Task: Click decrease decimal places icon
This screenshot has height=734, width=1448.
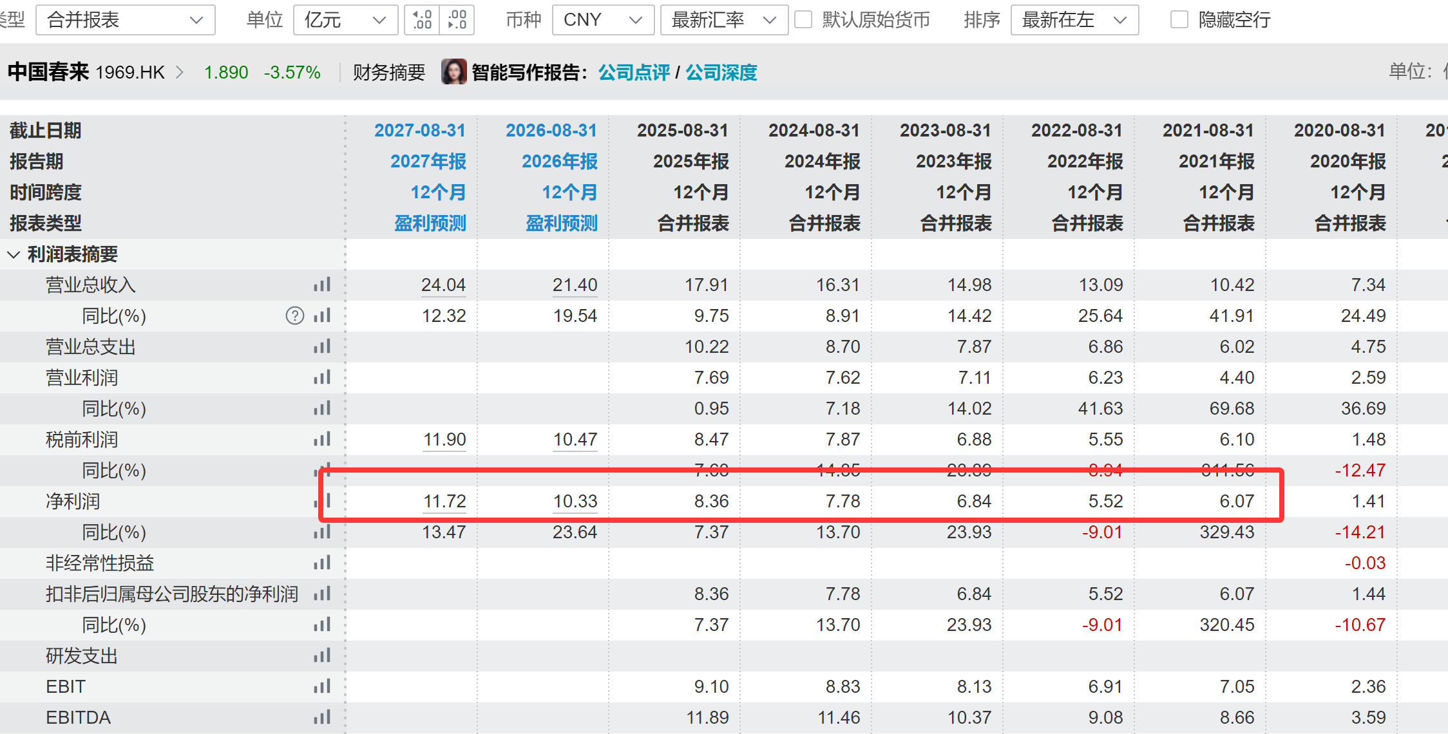Action: [457, 20]
